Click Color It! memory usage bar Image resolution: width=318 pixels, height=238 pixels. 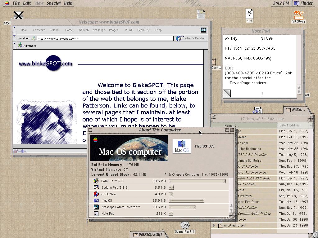pos(197,181)
